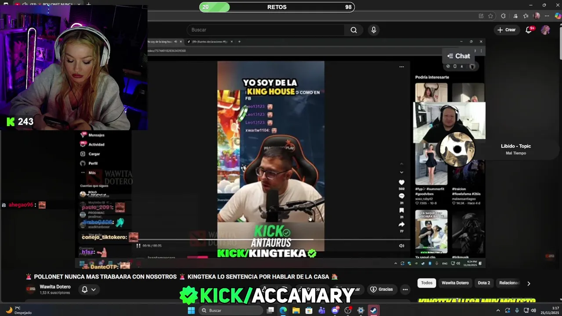Viewport: 562px width, 316px height.
Task: Click the YouTube search magnifier button
Action: pos(353,30)
